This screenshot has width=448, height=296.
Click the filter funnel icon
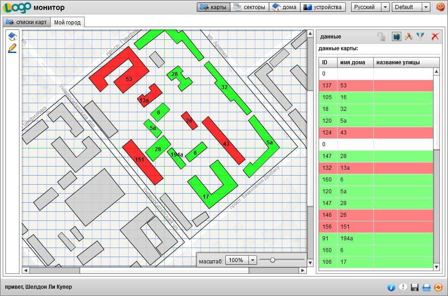click(421, 37)
